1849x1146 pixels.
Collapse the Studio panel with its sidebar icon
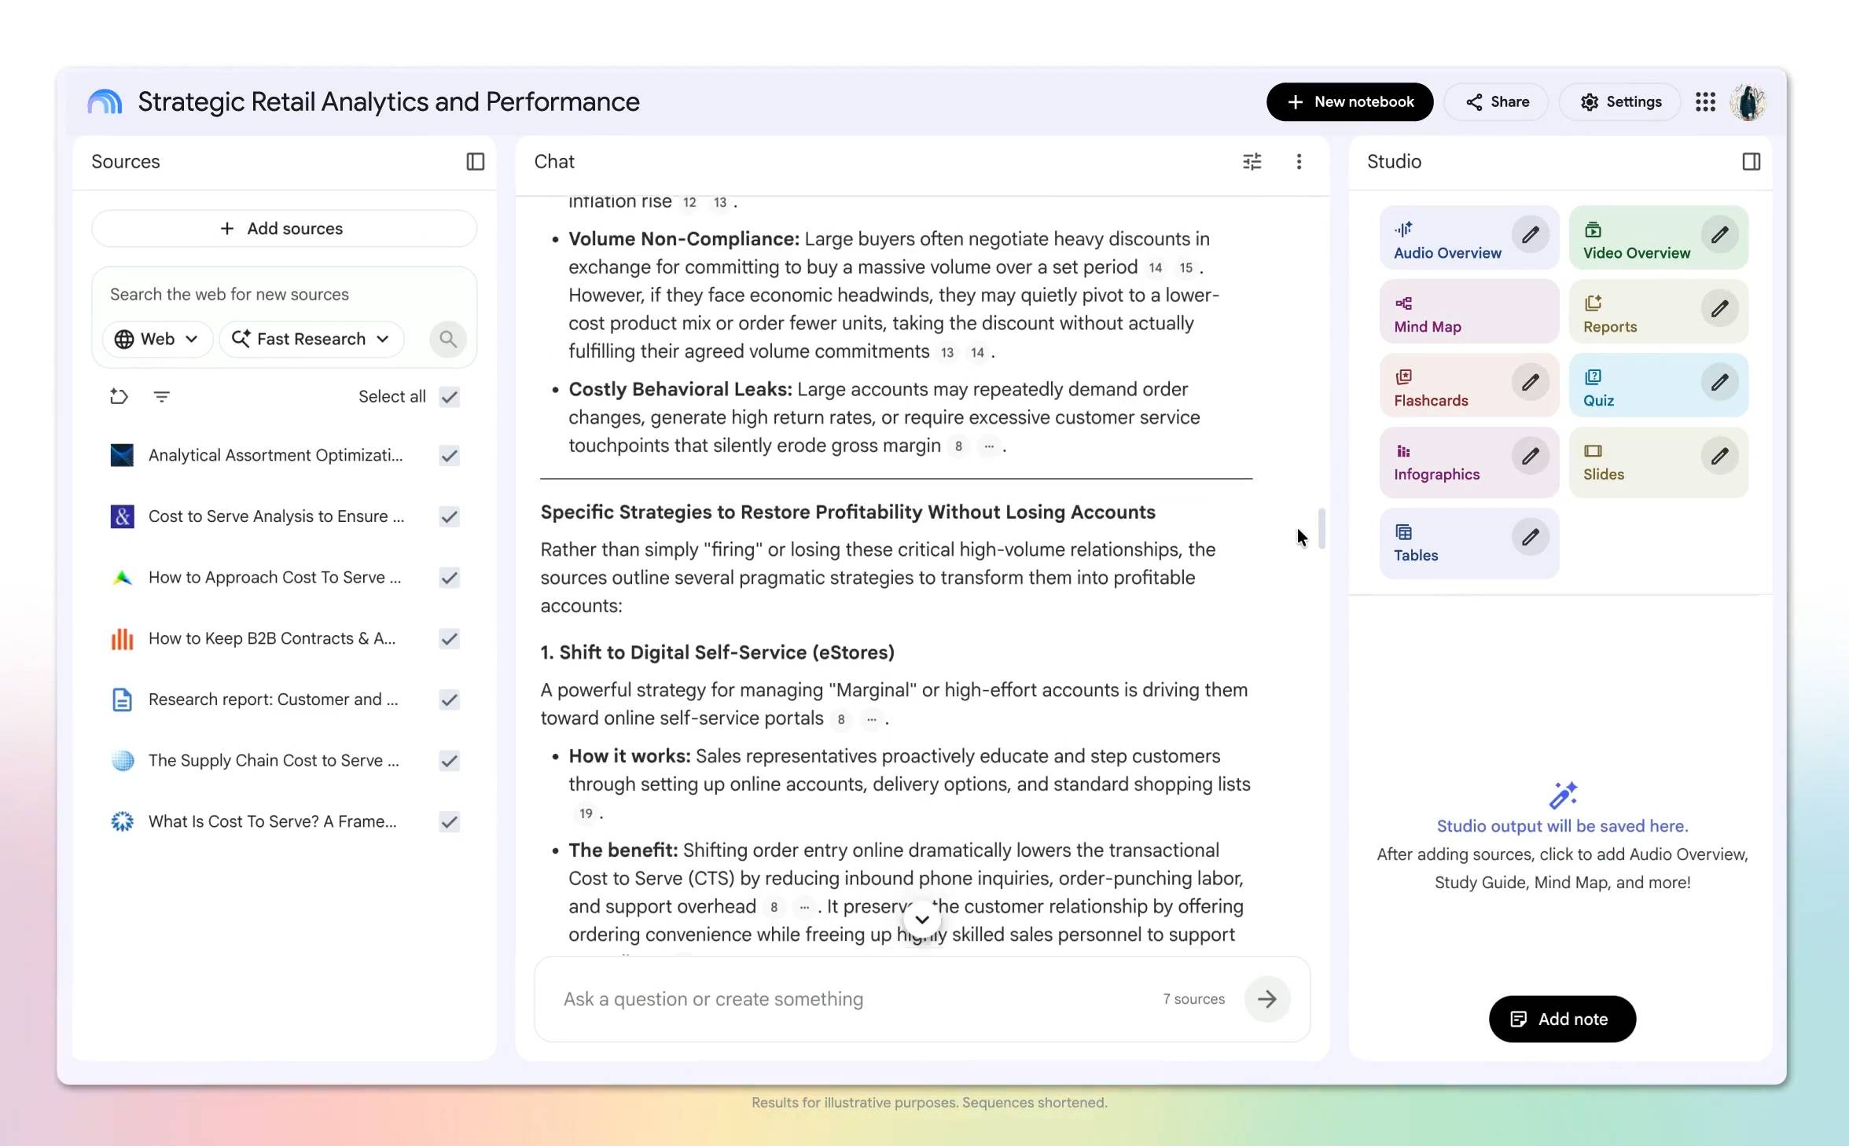pyautogui.click(x=1751, y=161)
